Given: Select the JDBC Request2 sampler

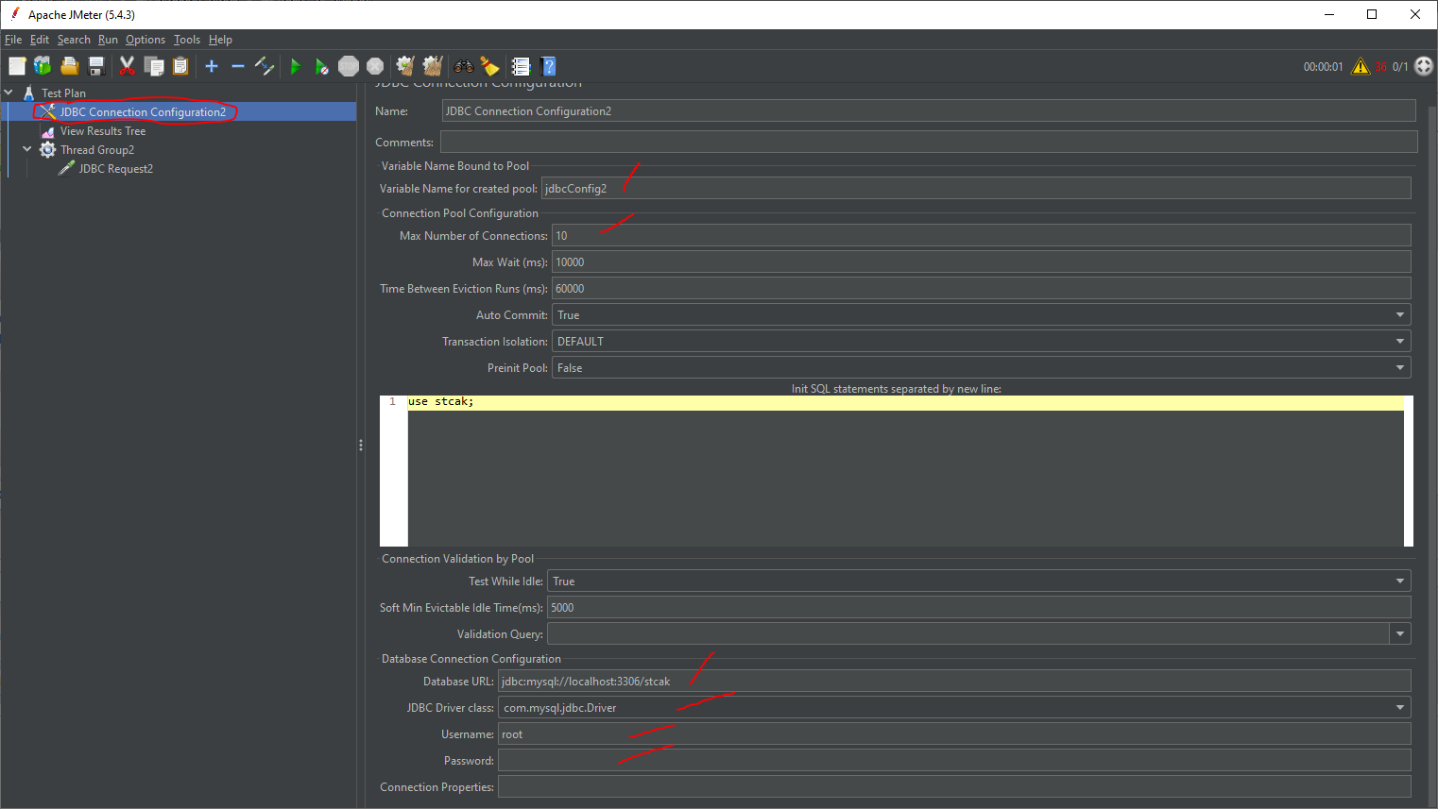Looking at the screenshot, I should click(115, 169).
